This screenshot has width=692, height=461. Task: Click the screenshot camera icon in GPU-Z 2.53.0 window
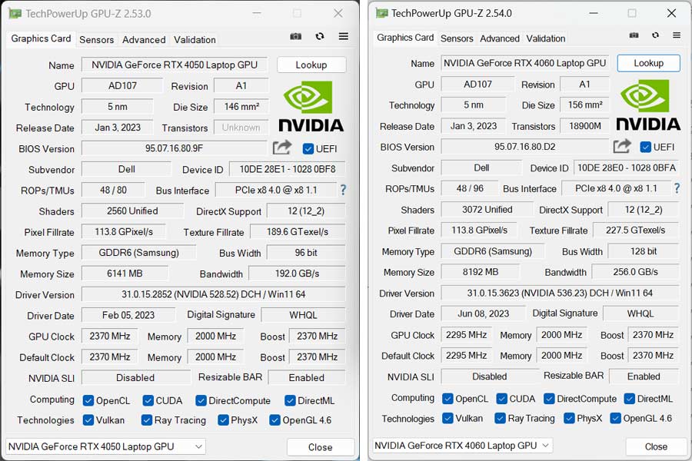tap(296, 36)
